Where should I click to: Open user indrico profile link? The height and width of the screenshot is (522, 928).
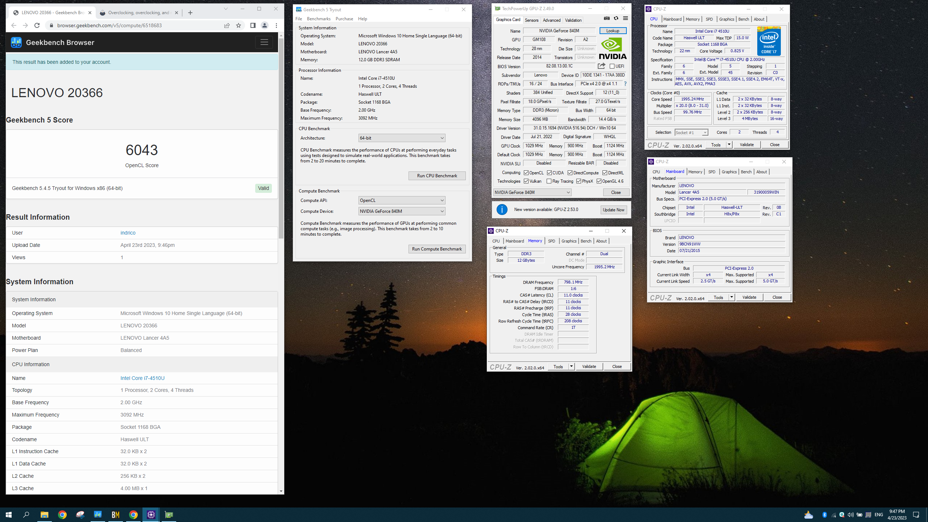128,233
